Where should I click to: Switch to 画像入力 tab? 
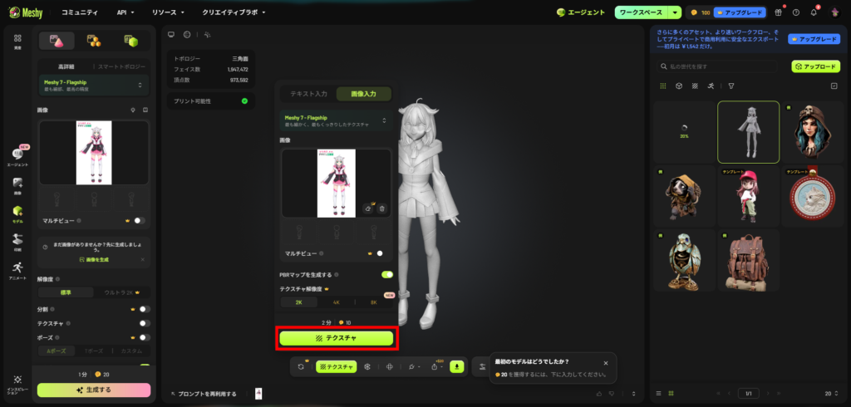tap(364, 94)
